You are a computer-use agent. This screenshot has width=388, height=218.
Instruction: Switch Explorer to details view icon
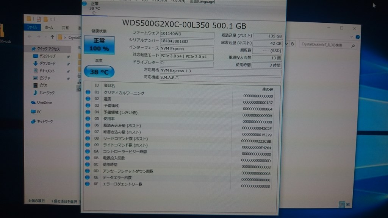tap(342, 204)
